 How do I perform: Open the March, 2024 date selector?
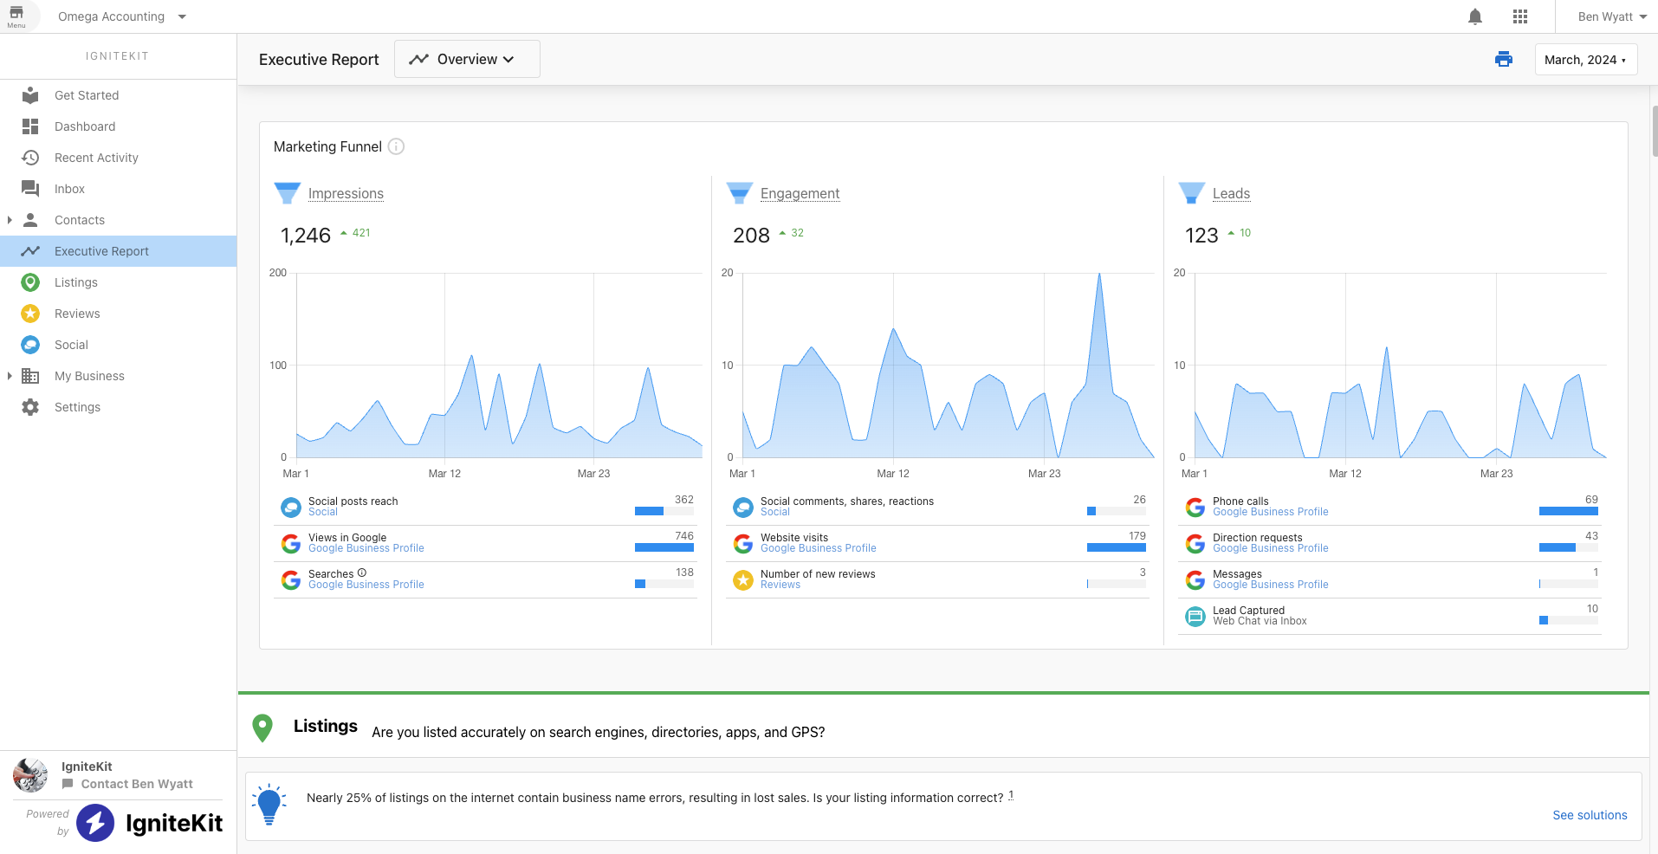point(1585,59)
